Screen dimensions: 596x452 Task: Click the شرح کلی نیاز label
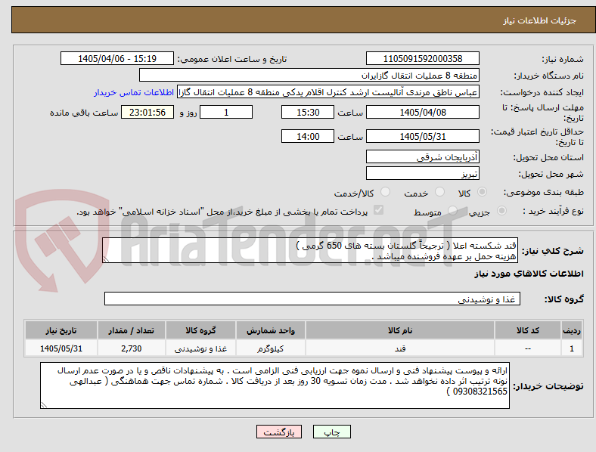point(553,251)
